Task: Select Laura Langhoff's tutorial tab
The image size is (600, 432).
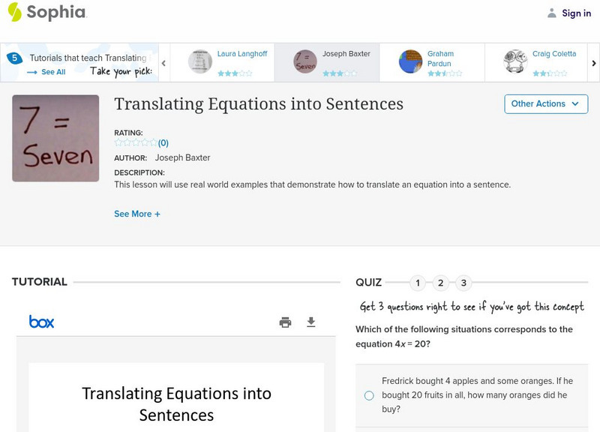Action: [222, 62]
